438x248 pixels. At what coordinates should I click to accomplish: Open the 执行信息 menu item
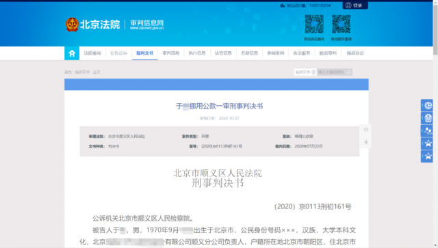pos(197,53)
